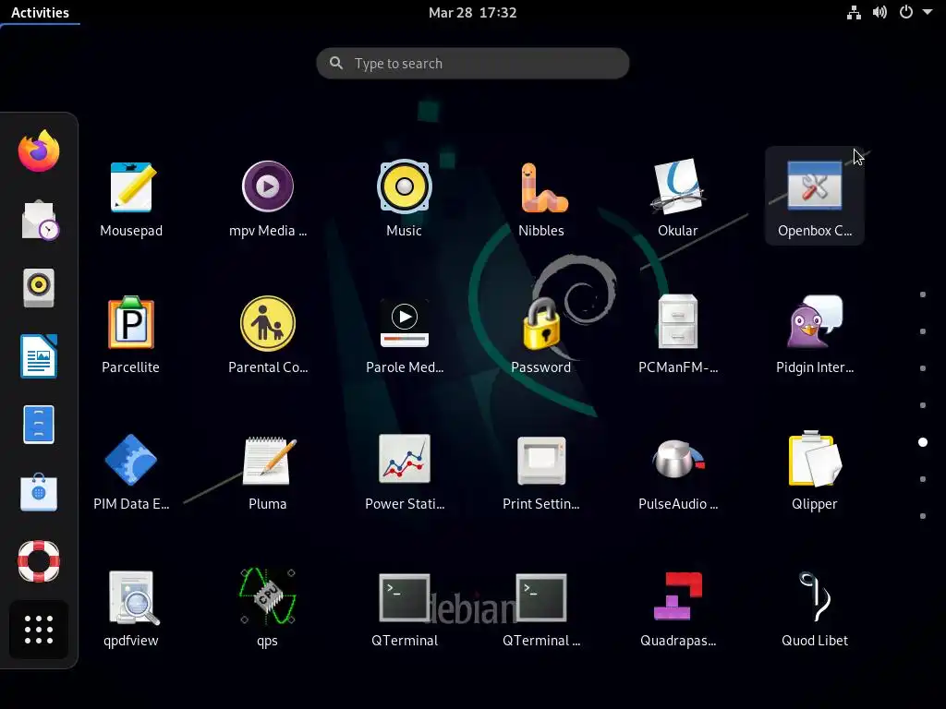The image size is (946, 709).
Task: Start the Quadrapassel game
Action: point(677,607)
